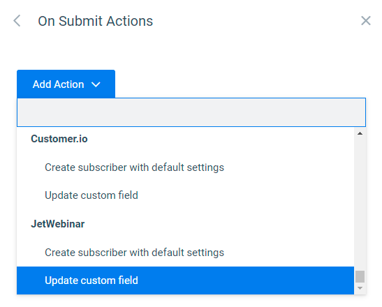
Task: Go back using the left chevron arrow
Action: click(17, 21)
